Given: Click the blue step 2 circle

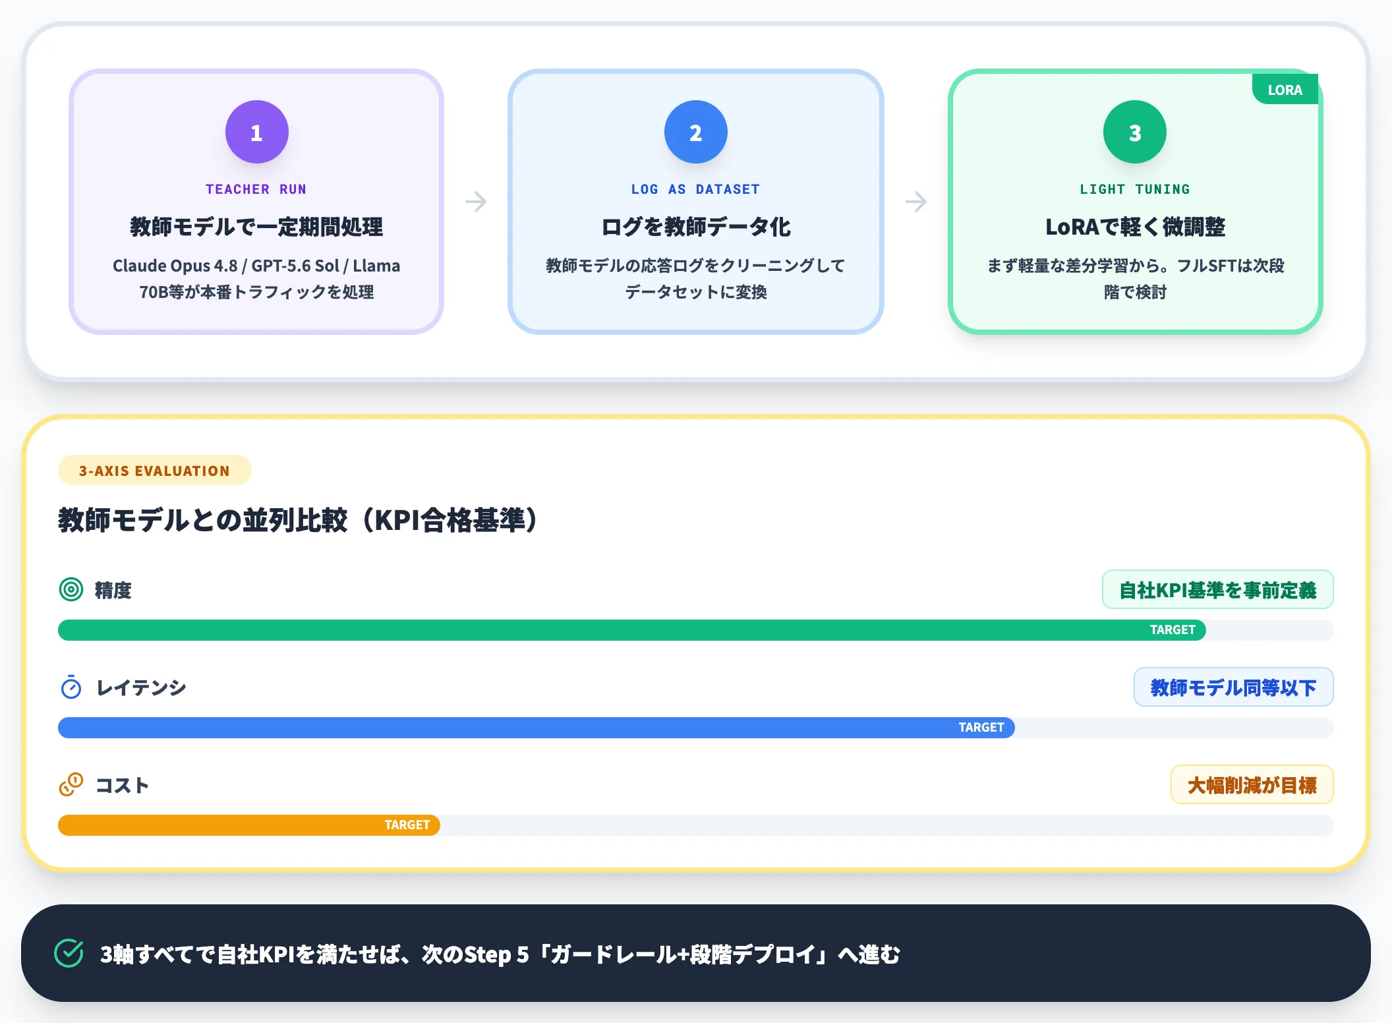Looking at the screenshot, I should pos(695,132).
